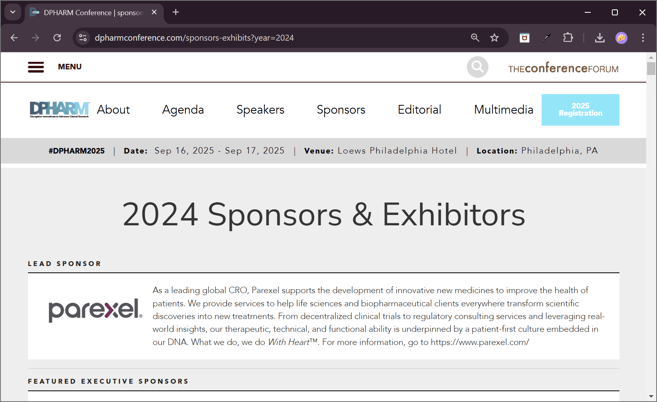The image size is (657, 402).
Task: Click the zoom magnifier icon in address bar
Action: click(x=475, y=38)
